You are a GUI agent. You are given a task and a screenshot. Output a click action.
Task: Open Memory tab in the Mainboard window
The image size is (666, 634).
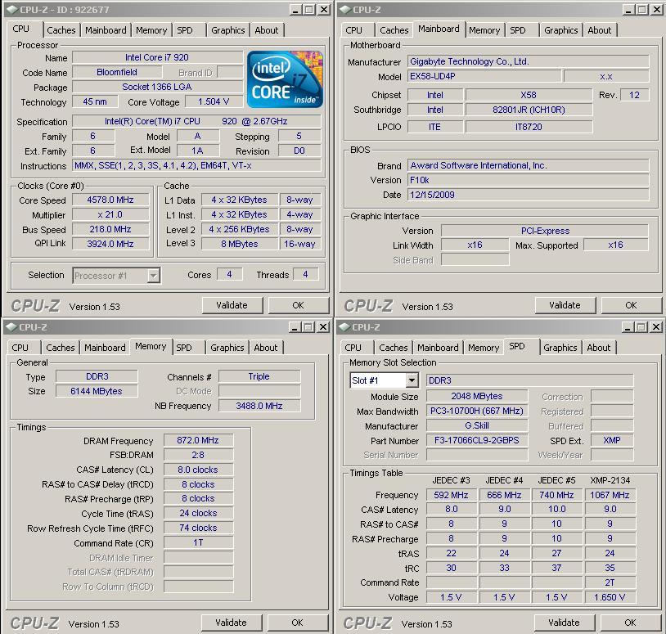(484, 30)
